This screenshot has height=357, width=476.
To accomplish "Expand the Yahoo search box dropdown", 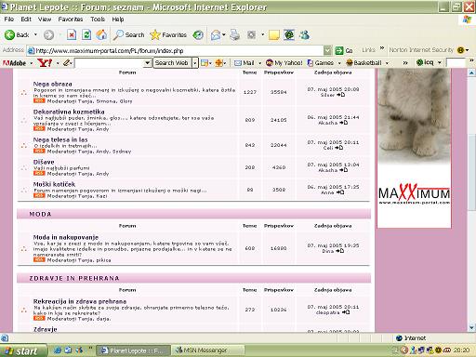I will point(148,63).
